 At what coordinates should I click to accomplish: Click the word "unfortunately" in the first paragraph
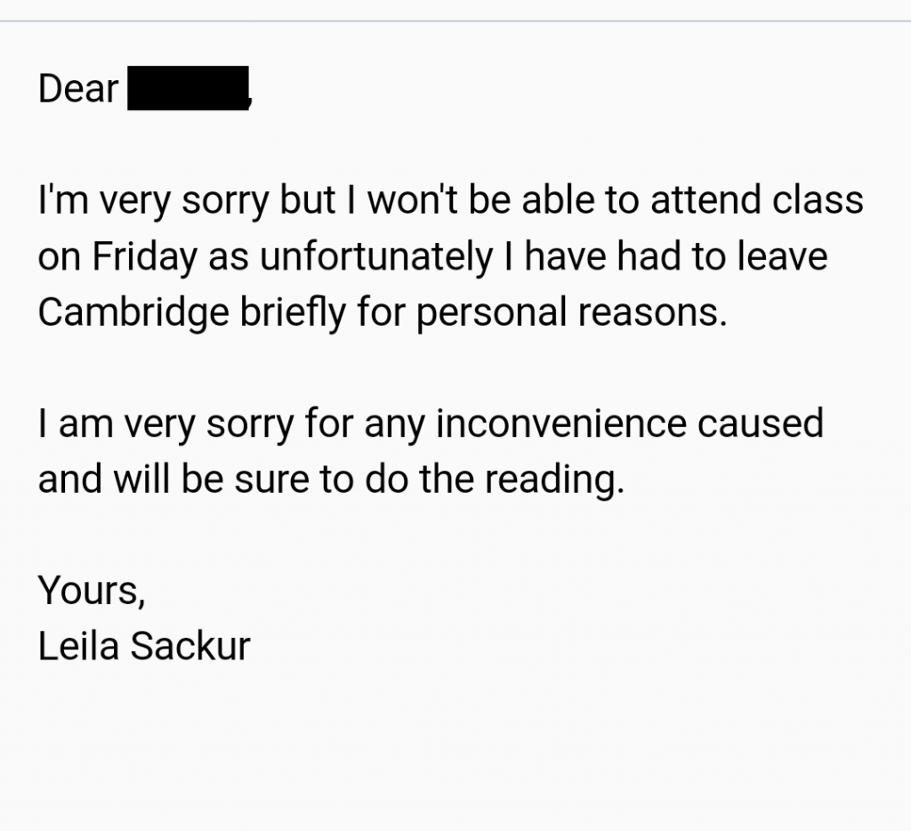click(x=376, y=257)
